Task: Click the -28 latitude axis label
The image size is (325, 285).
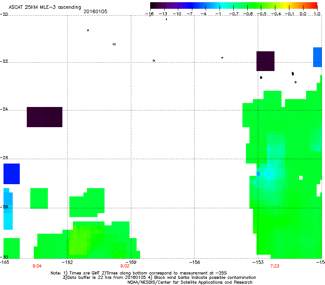Action: click(4, 207)
